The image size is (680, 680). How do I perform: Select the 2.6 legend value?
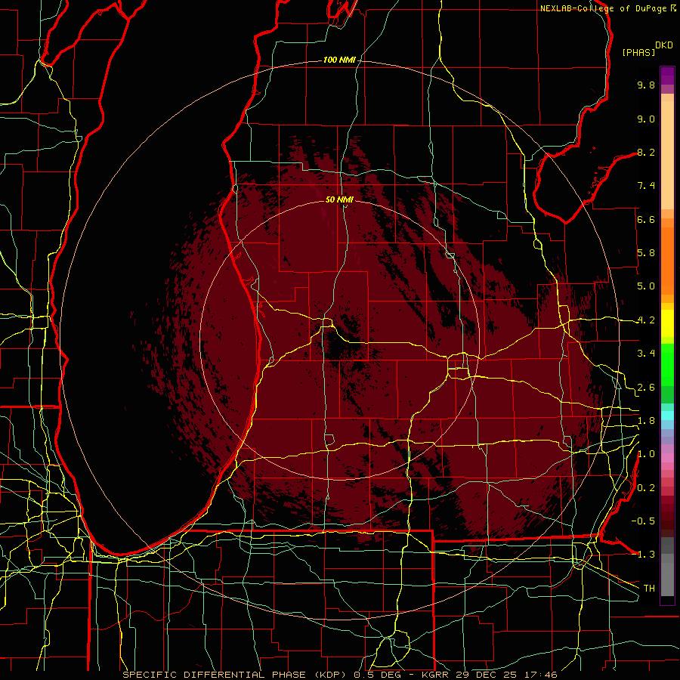tap(646, 387)
